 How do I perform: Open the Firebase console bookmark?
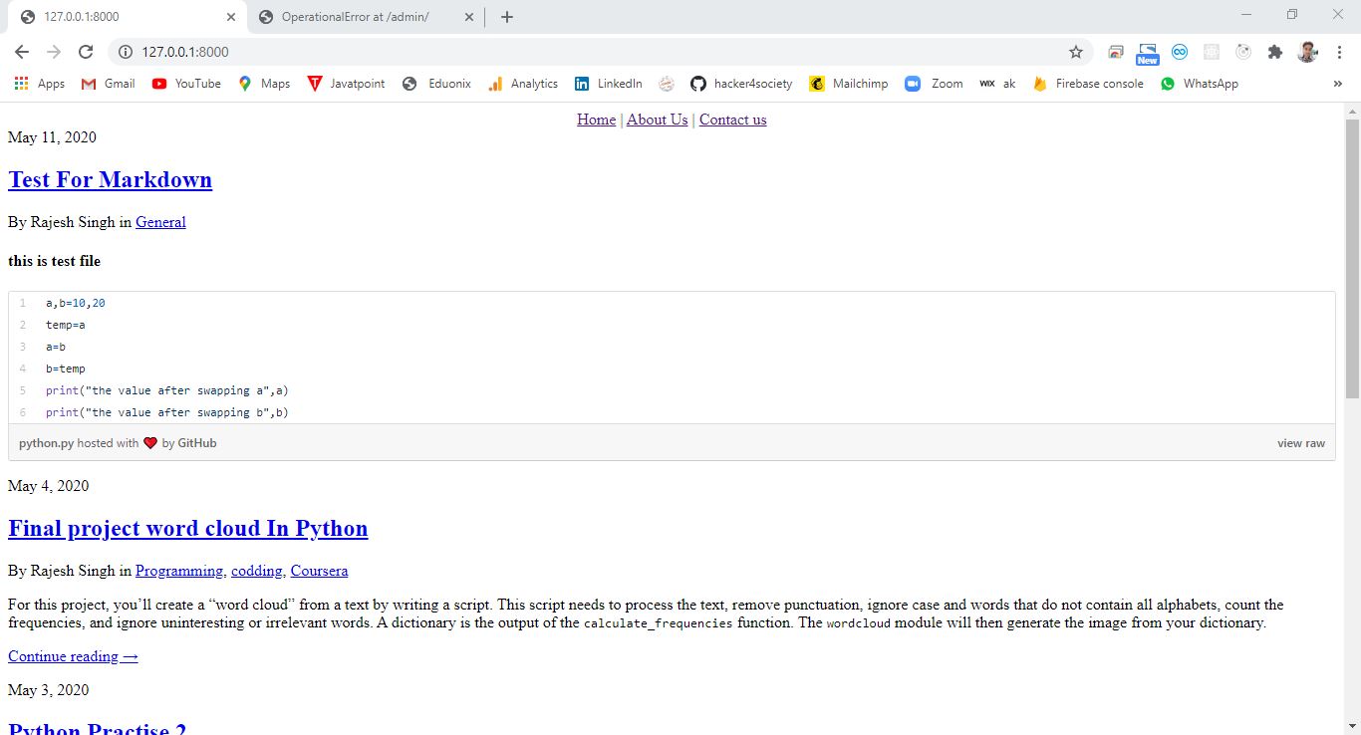pos(1088,84)
